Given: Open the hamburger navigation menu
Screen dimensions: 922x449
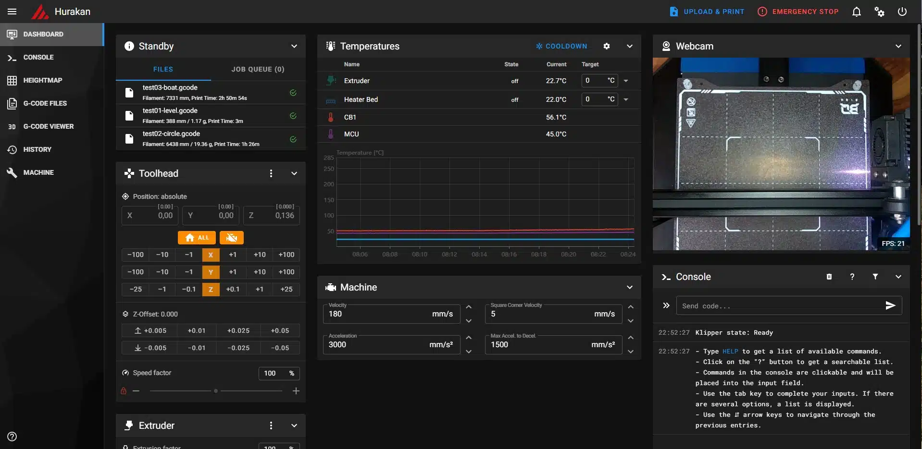Looking at the screenshot, I should tap(12, 12).
